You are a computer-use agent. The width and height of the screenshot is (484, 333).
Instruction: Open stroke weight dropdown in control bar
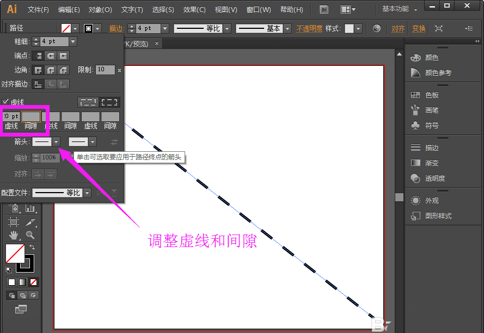coord(165,29)
